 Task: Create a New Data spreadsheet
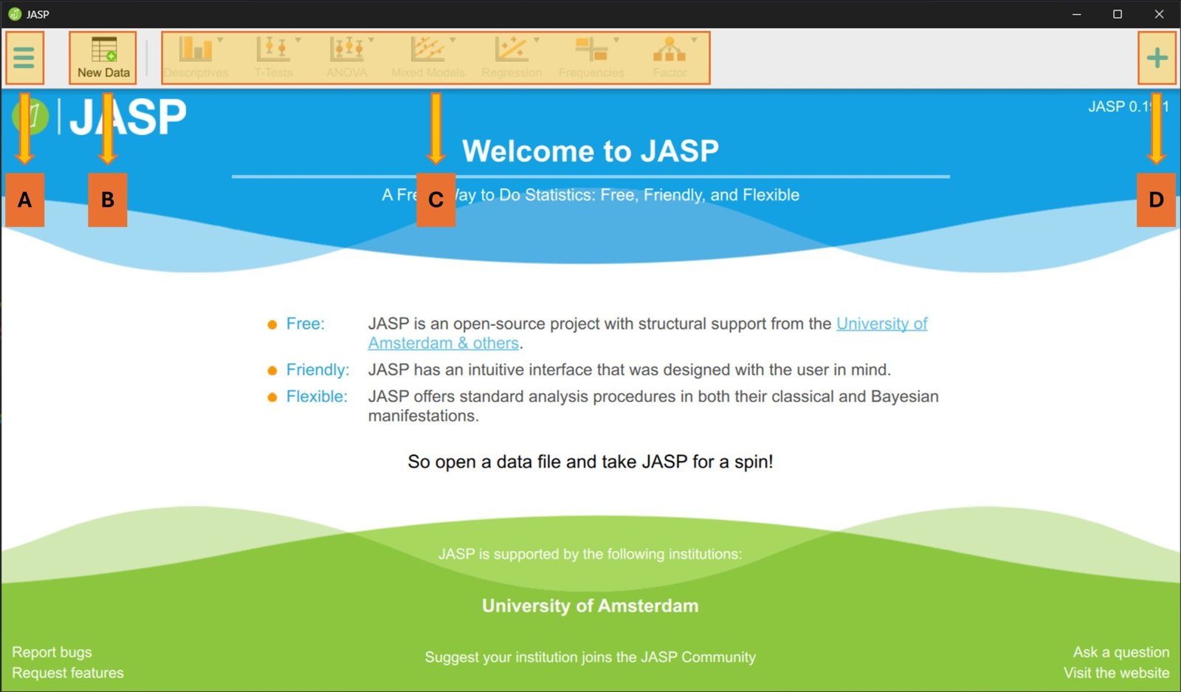(x=103, y=57)
